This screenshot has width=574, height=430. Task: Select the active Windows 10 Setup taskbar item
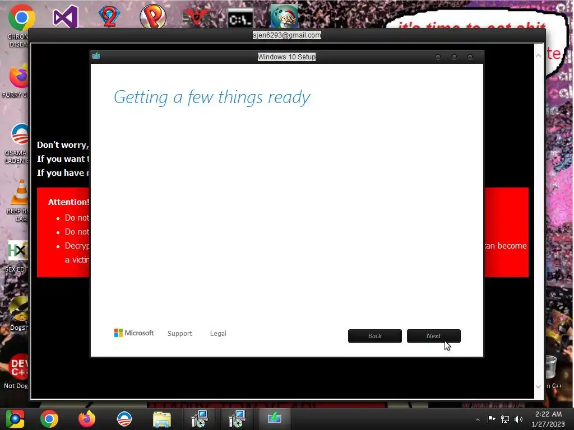pos(275,418)
